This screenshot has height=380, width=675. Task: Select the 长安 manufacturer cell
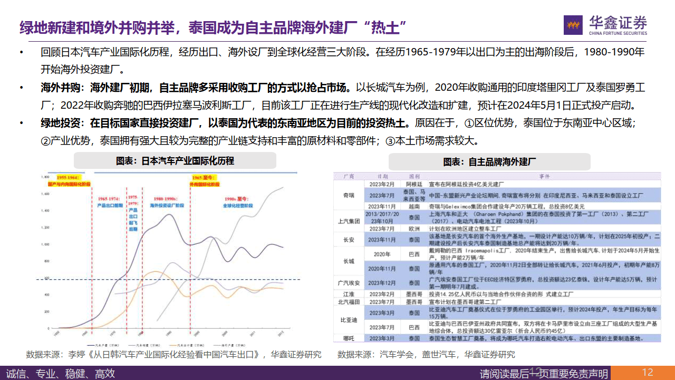point(349,240)
